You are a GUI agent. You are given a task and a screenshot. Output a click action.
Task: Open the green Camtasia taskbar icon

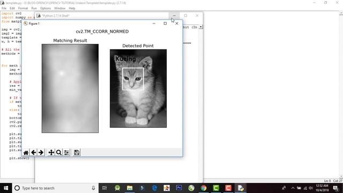point(216,188)
